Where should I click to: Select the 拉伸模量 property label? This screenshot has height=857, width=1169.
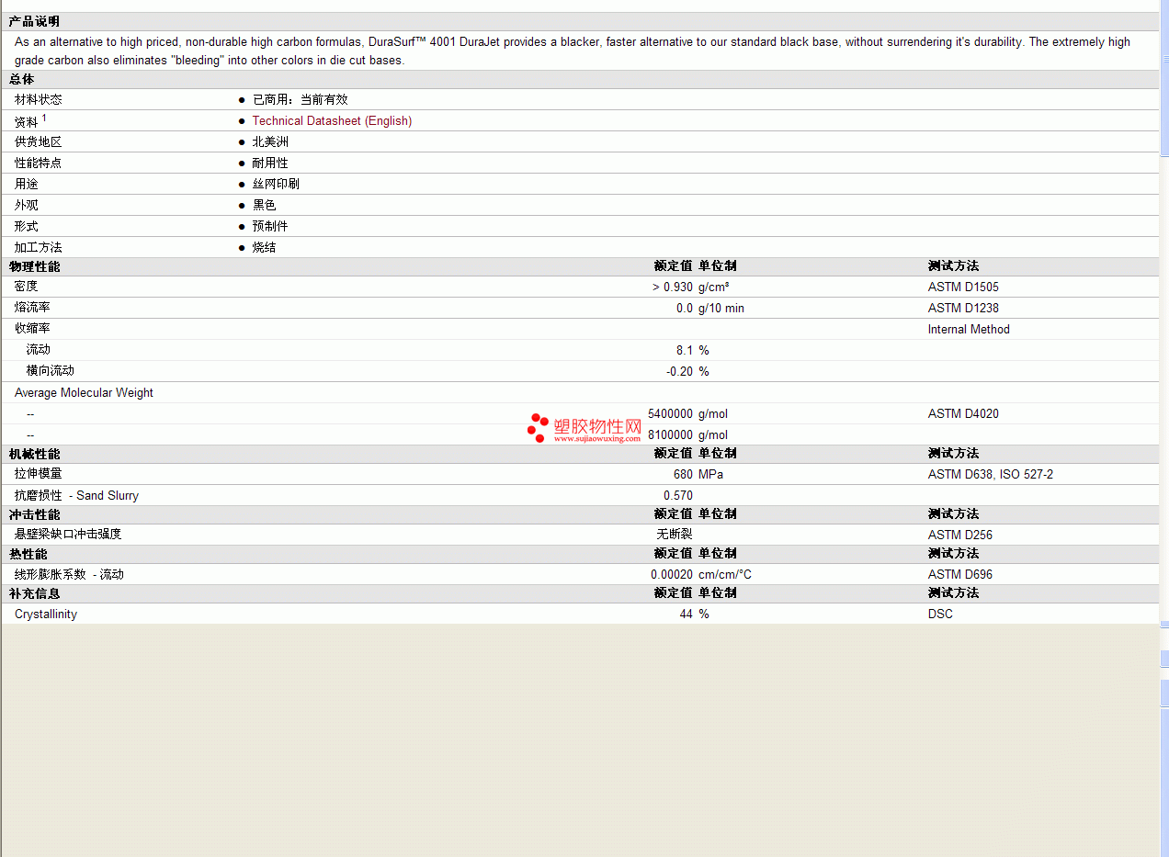(x=39, y=474)
